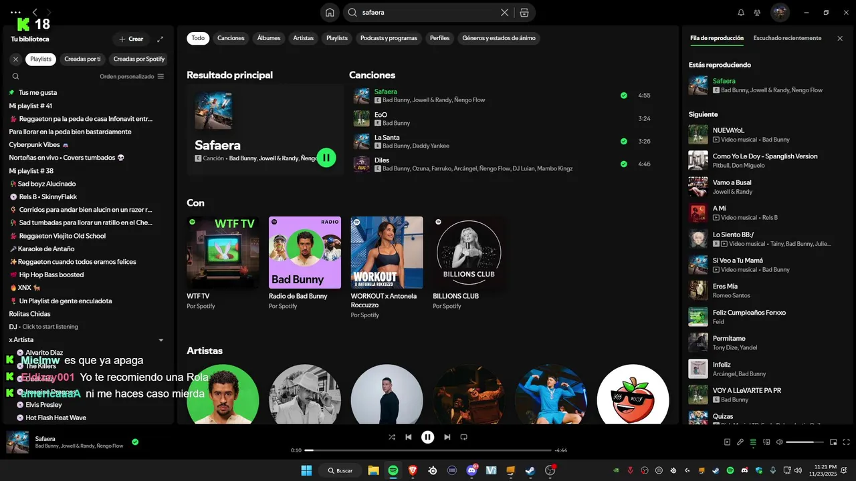Open Radio de Bad Bunny card
This screenshot has width=856, height=481.
(x=305, y=263)
